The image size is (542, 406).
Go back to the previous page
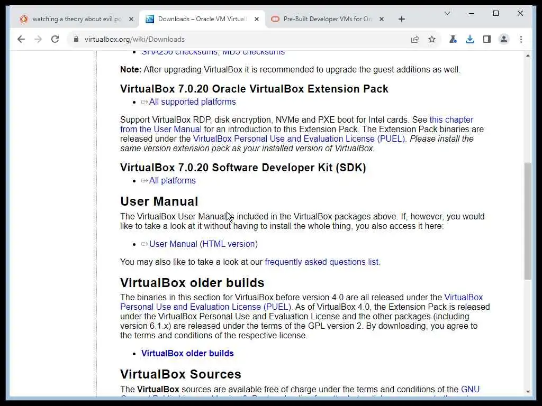tap(21, 39)
